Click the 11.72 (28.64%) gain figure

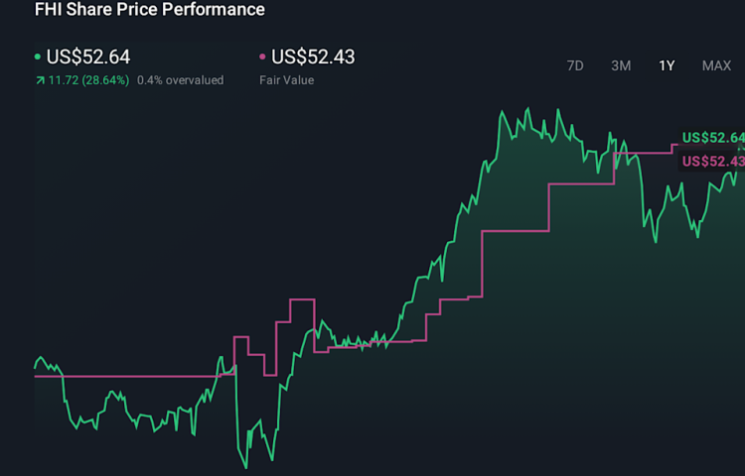(87, 80)
